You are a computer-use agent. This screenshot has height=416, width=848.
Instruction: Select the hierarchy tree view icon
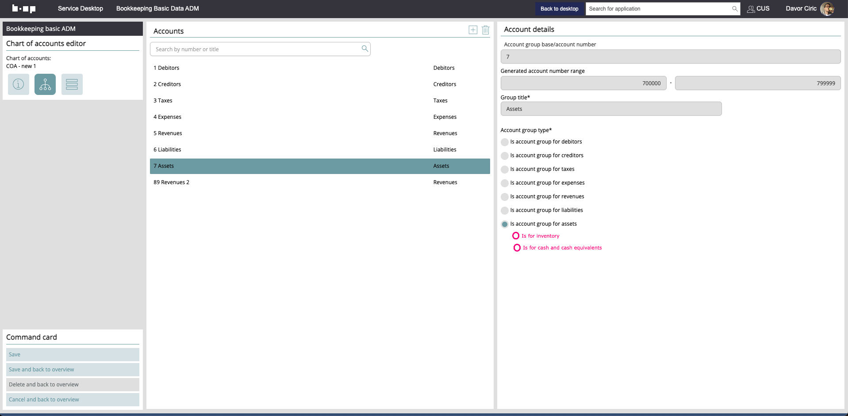pos(45,84)
